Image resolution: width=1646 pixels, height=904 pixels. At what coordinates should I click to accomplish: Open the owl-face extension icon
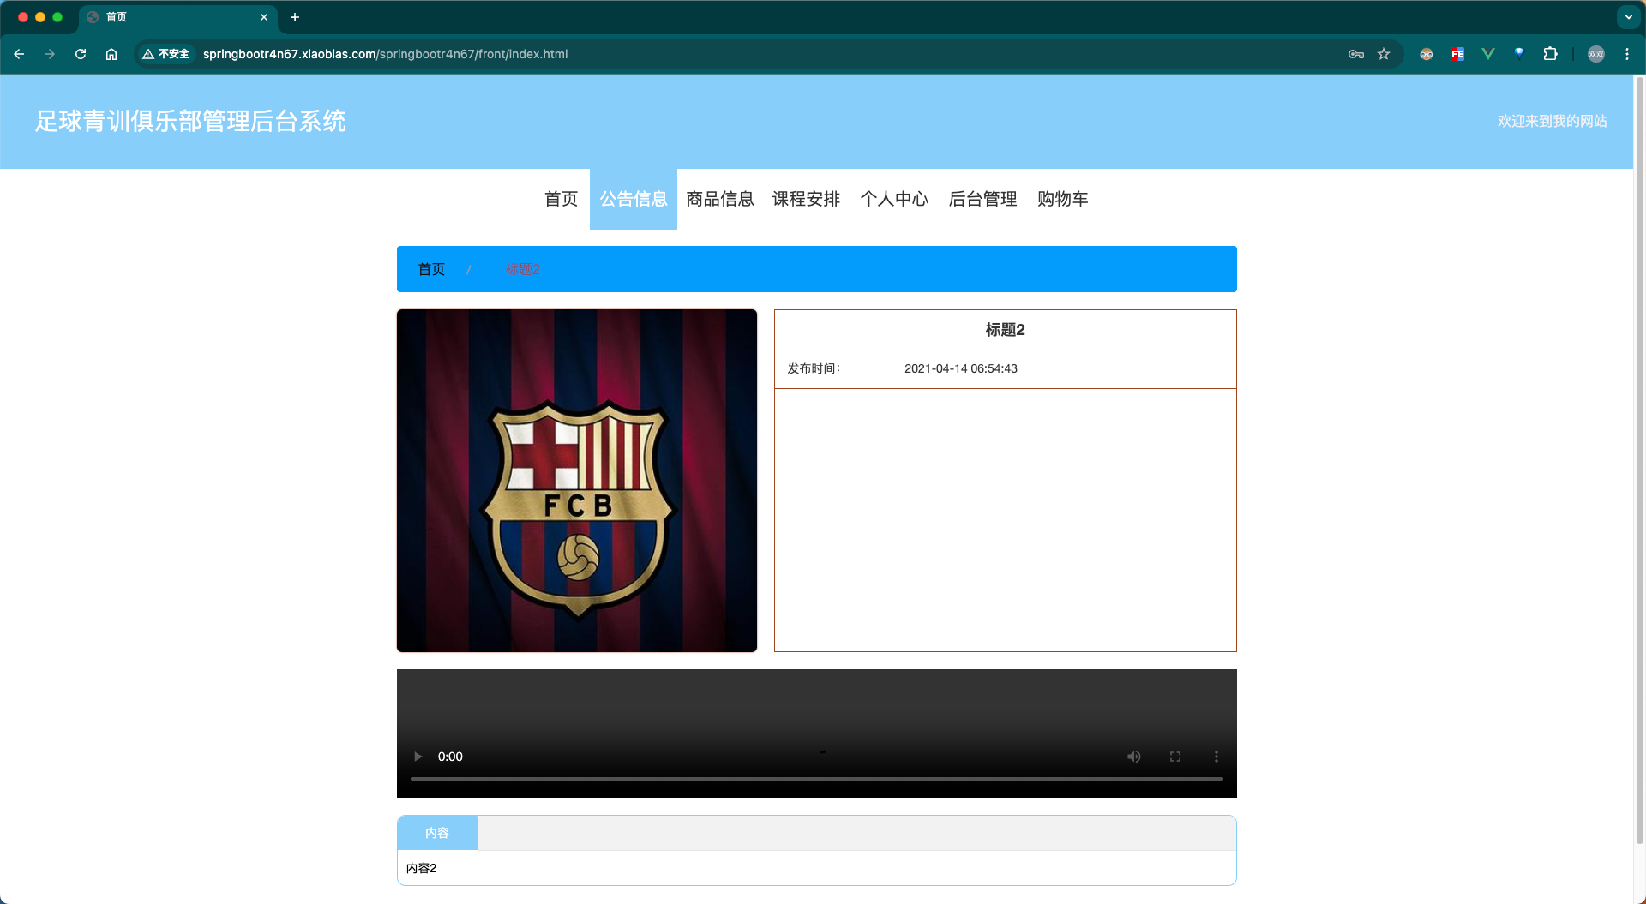[x=1427, y=54]
